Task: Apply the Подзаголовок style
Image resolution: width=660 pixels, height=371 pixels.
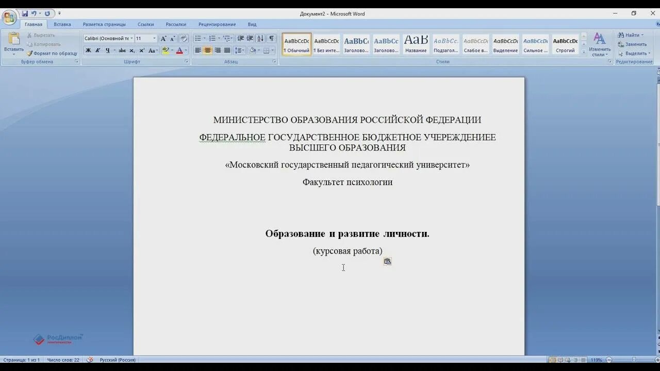Action: tap(445, 45)
